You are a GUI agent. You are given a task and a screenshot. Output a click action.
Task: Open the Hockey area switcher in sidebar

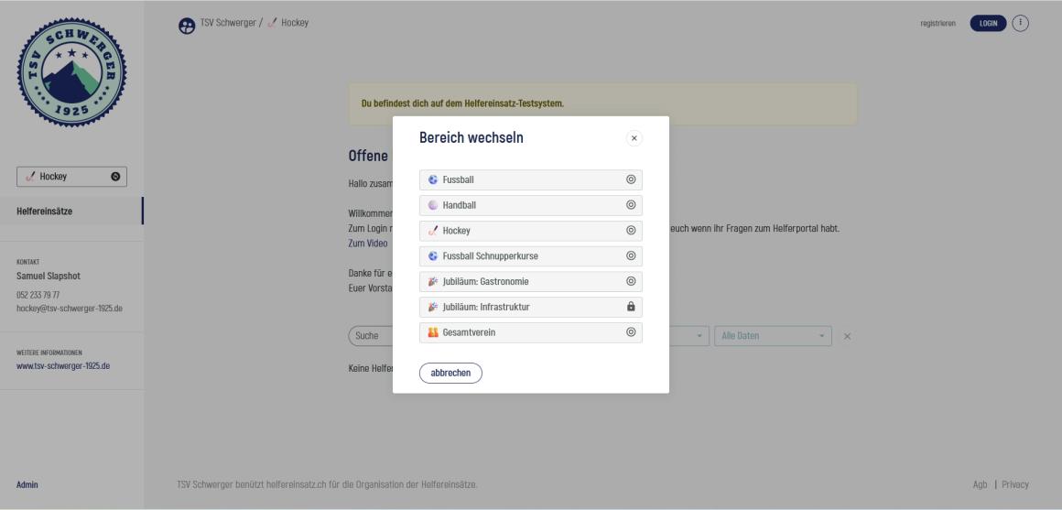(x=71, y=177)
